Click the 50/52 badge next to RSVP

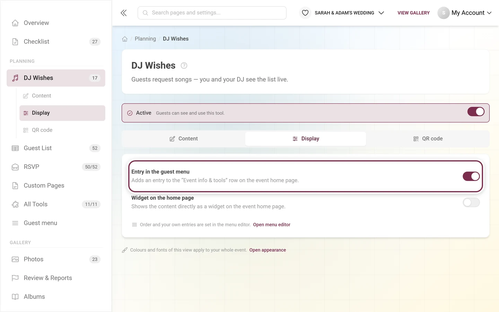tap(91, 167)
